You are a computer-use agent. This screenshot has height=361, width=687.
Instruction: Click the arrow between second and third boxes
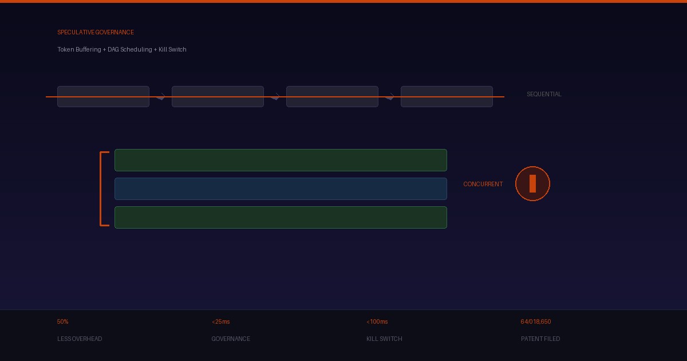(x=275, y=96)
